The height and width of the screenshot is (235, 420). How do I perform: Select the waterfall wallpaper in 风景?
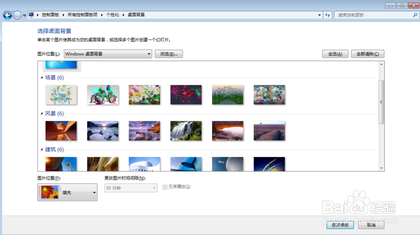click(x=186, y=131)
